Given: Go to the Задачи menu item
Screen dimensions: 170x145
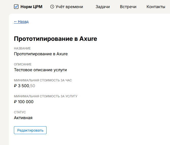Looking at the screenshot, I should point(103,7).
